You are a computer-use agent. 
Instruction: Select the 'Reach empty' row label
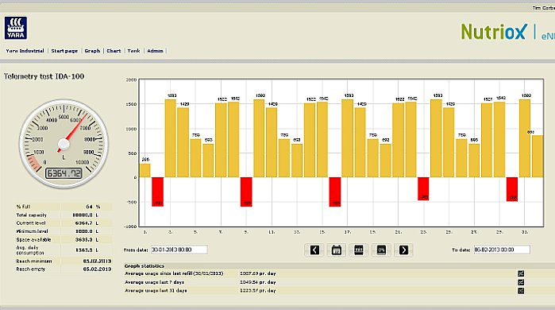pos(31,269)
